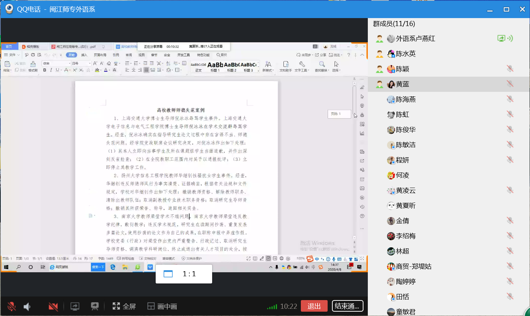Click the 查找替换 magnifier icon
The width and height of the screenshot is (530, 316).
point(322,64)
